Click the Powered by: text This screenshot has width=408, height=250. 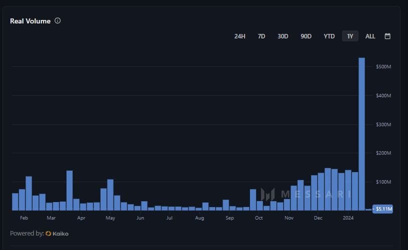(x=27, y=234)
